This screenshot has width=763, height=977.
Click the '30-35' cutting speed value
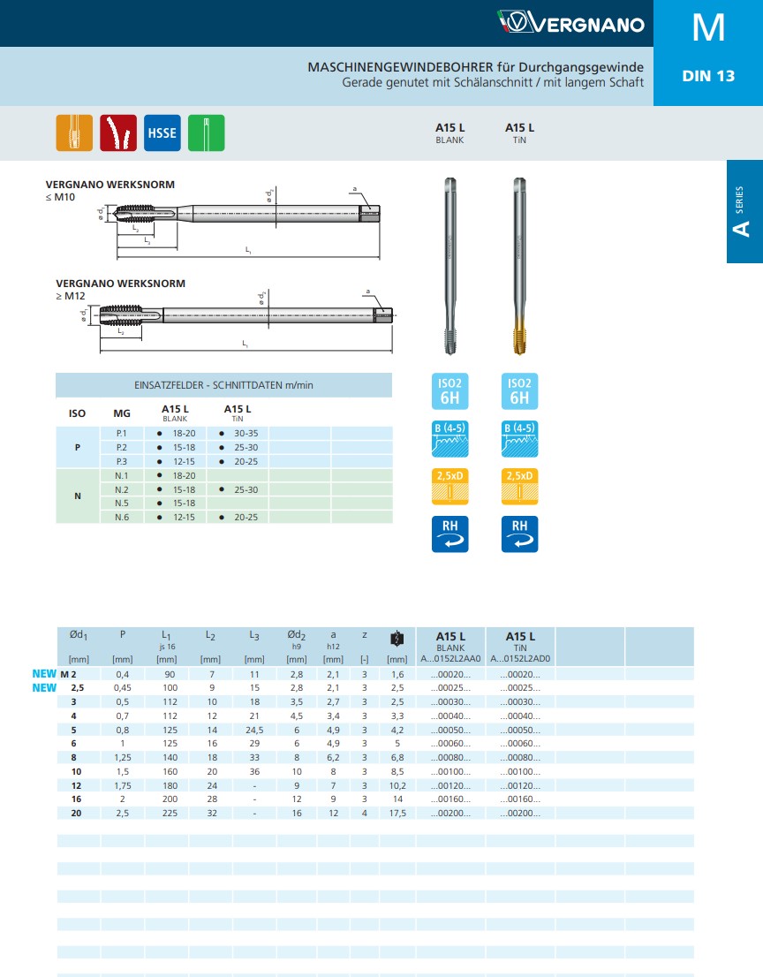(x=246, y=434)
